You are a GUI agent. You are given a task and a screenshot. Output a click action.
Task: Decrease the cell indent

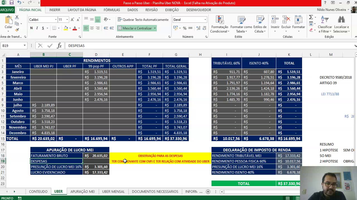click(x=106, y=28)
